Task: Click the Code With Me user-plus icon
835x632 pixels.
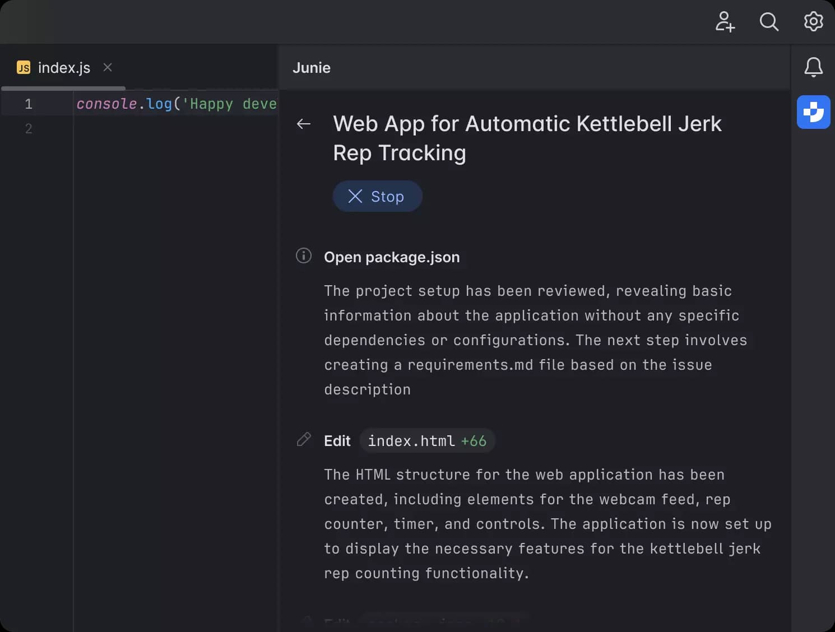Action: [x=725, y=22]
